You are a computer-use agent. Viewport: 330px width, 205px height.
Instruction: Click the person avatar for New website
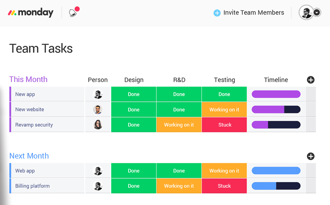(x=98, y=109)
